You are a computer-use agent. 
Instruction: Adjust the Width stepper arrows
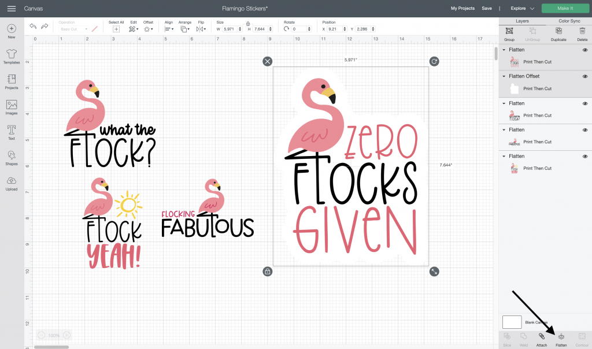(240, 29)
